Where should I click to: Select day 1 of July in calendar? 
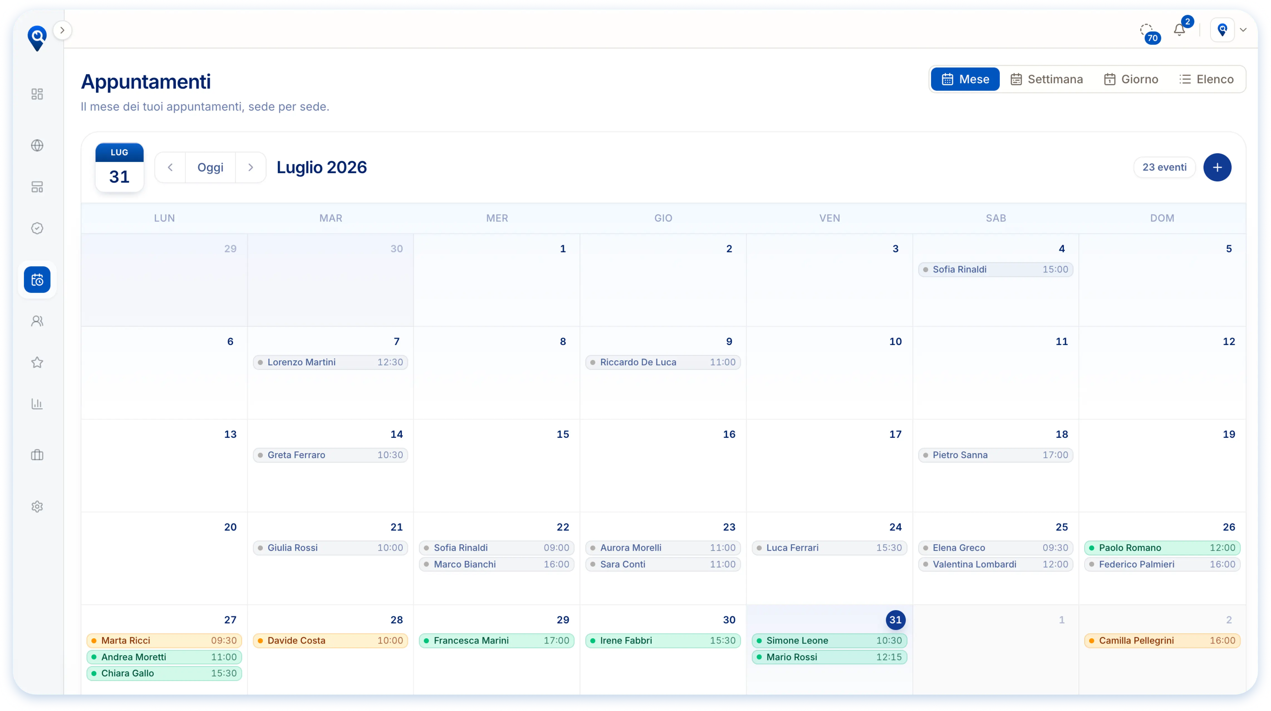pos(563,249)
